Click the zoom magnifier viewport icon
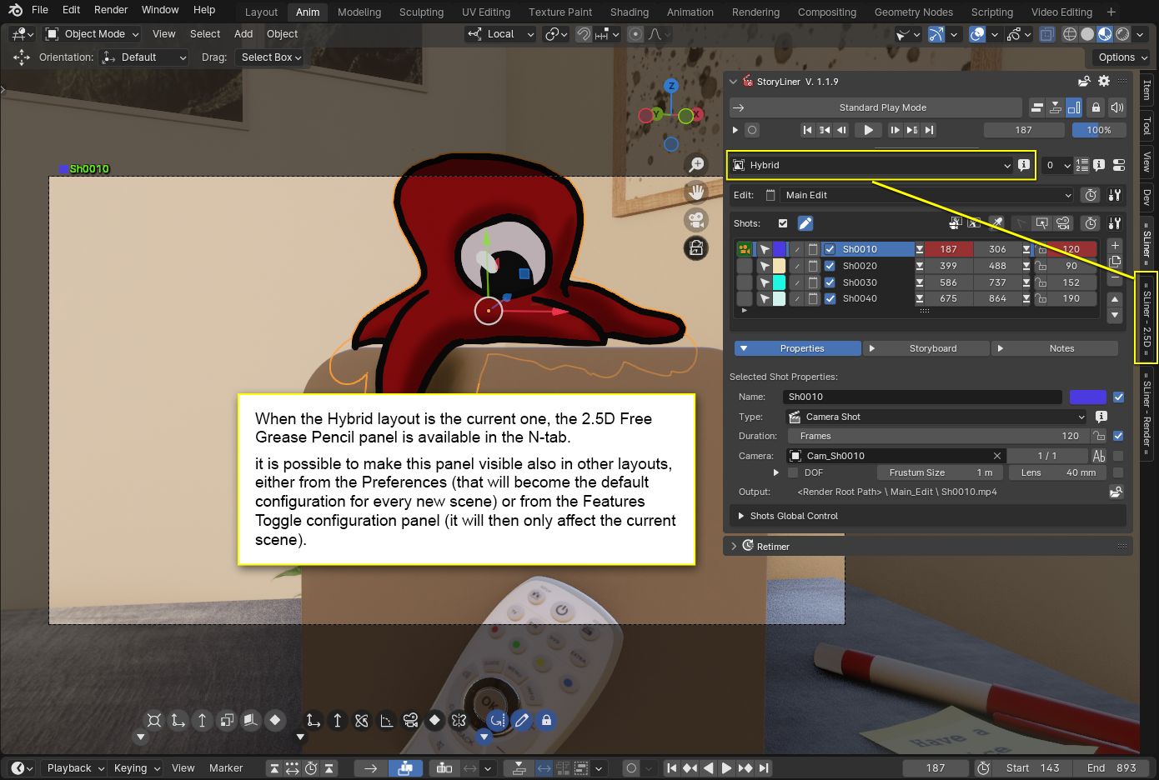The image size is (1159, 780). [x=696, y=165]
